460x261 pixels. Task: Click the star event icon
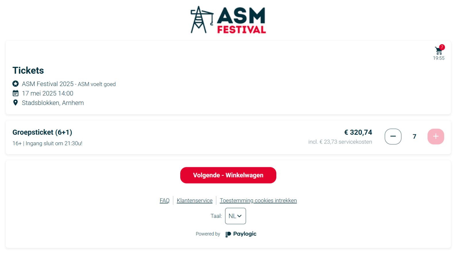point(16,84)
